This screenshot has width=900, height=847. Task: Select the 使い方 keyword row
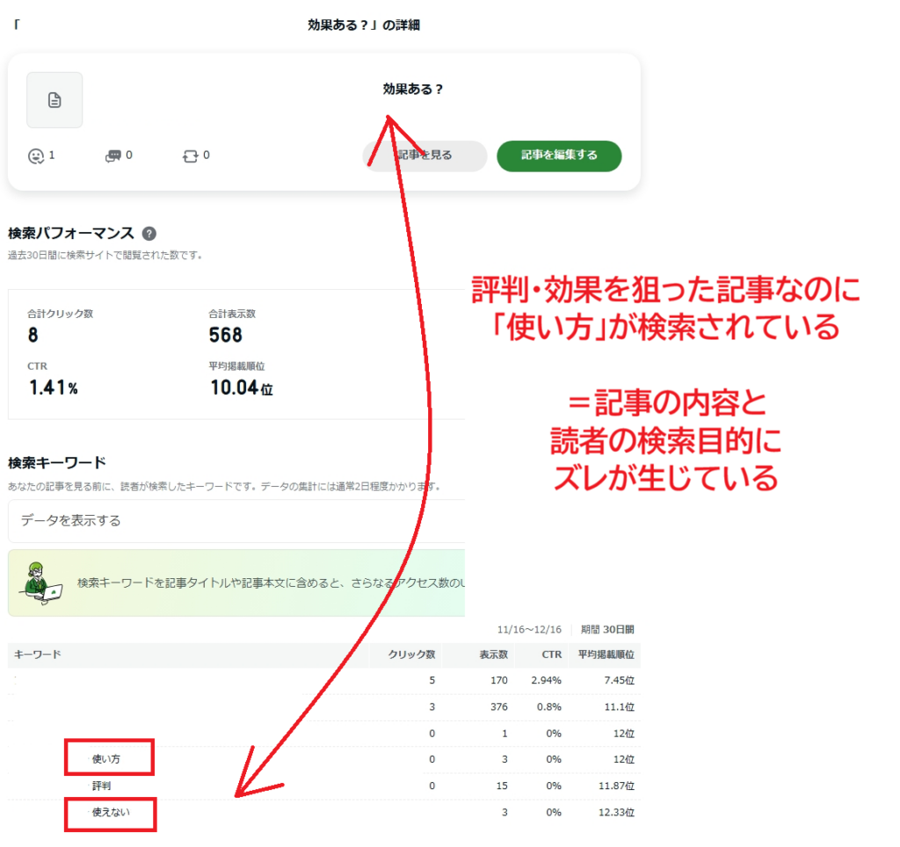pos(105,759)
